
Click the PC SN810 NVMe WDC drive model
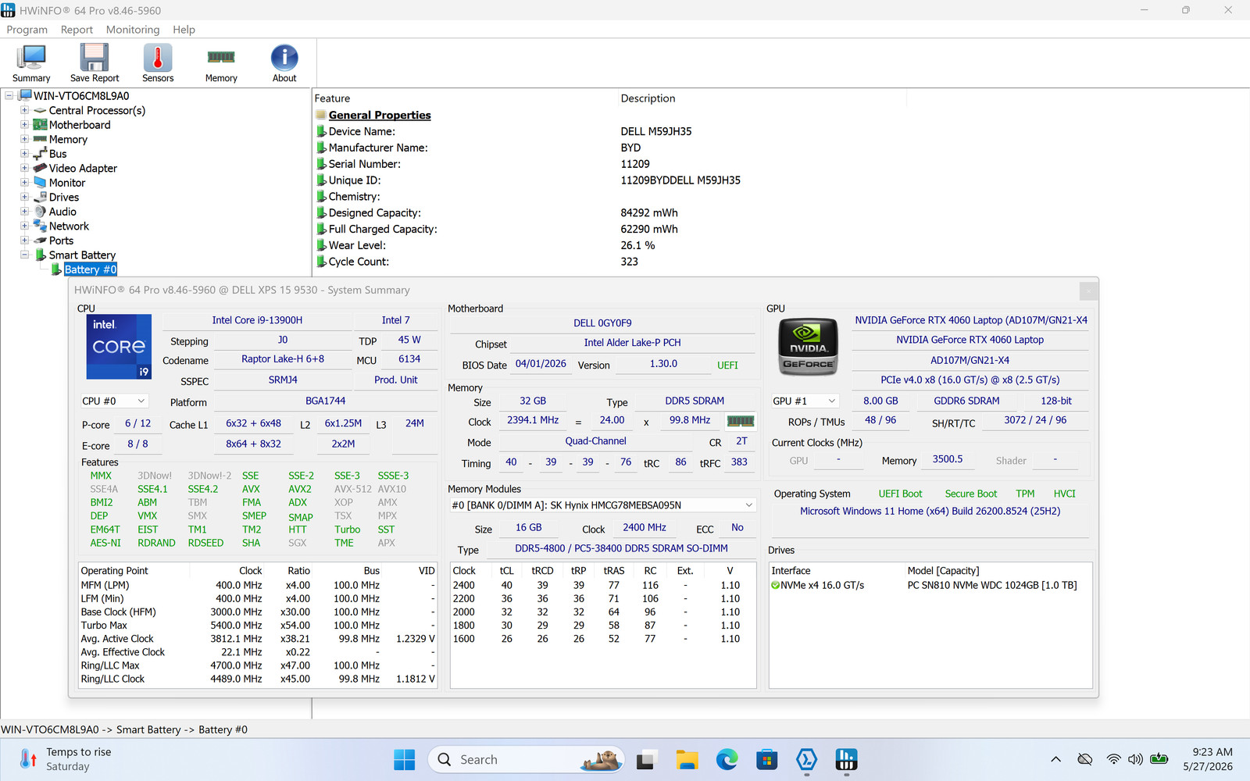pyautogui.click(x=991, y=585)
